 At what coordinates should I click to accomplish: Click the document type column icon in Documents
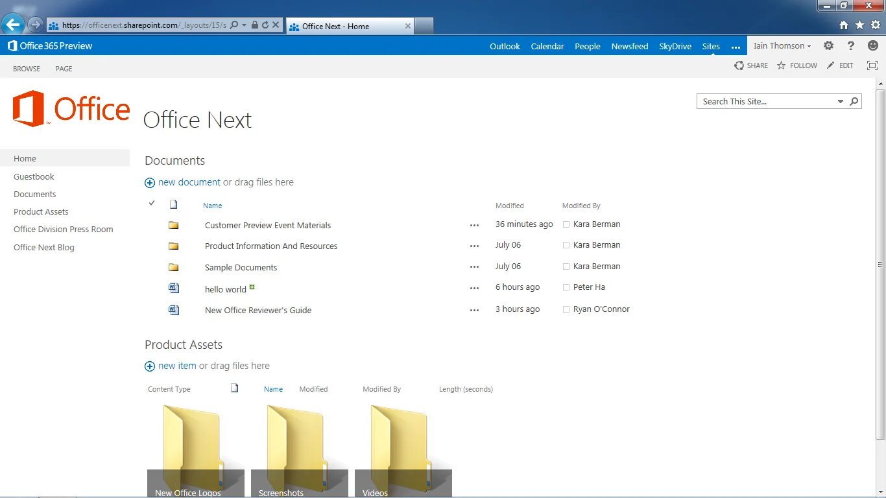point(173,204)
